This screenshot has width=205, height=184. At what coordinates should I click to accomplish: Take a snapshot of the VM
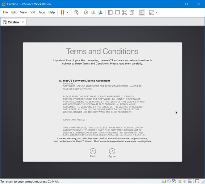tap(86, 12)
